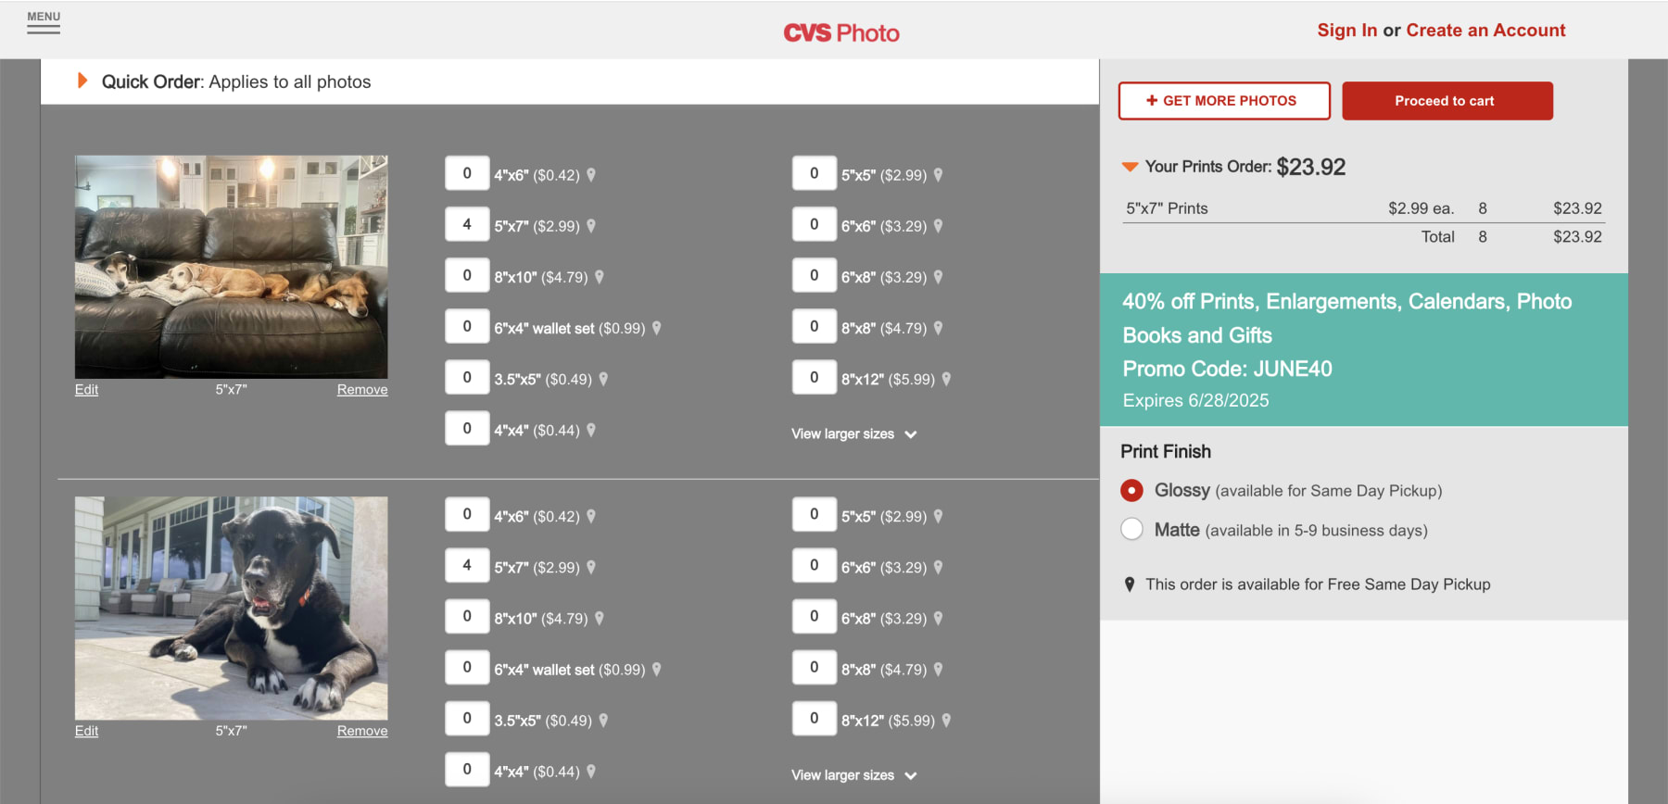Expand the Quick Order section
Image resolution: width=1668 pixels, height=804 pixels.
[82, 82]
